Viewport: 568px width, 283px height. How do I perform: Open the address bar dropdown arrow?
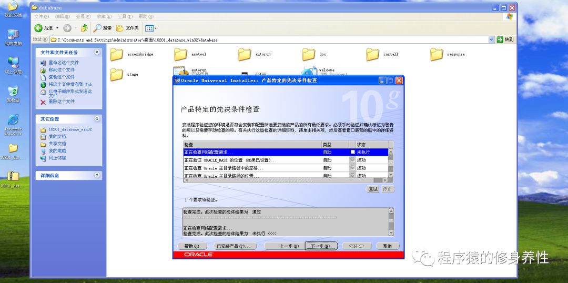491,39
